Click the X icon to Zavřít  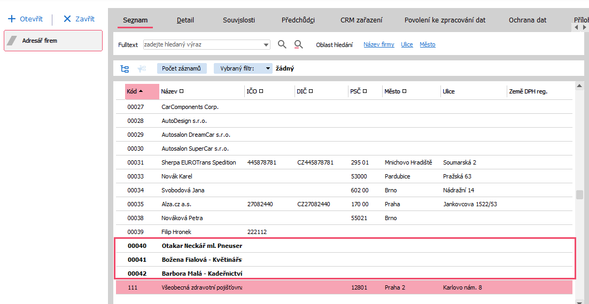(x=67, y=19)
